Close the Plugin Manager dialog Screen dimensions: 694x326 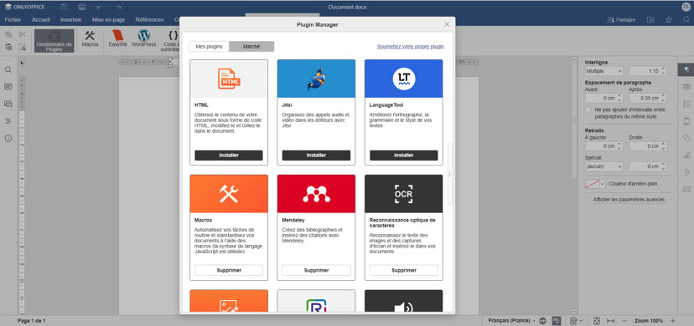447,25
